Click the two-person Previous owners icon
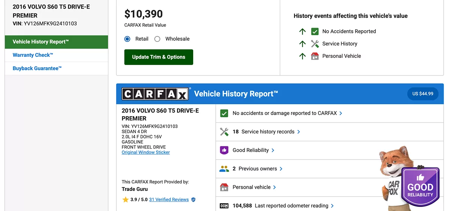 [x=224, y=169]
